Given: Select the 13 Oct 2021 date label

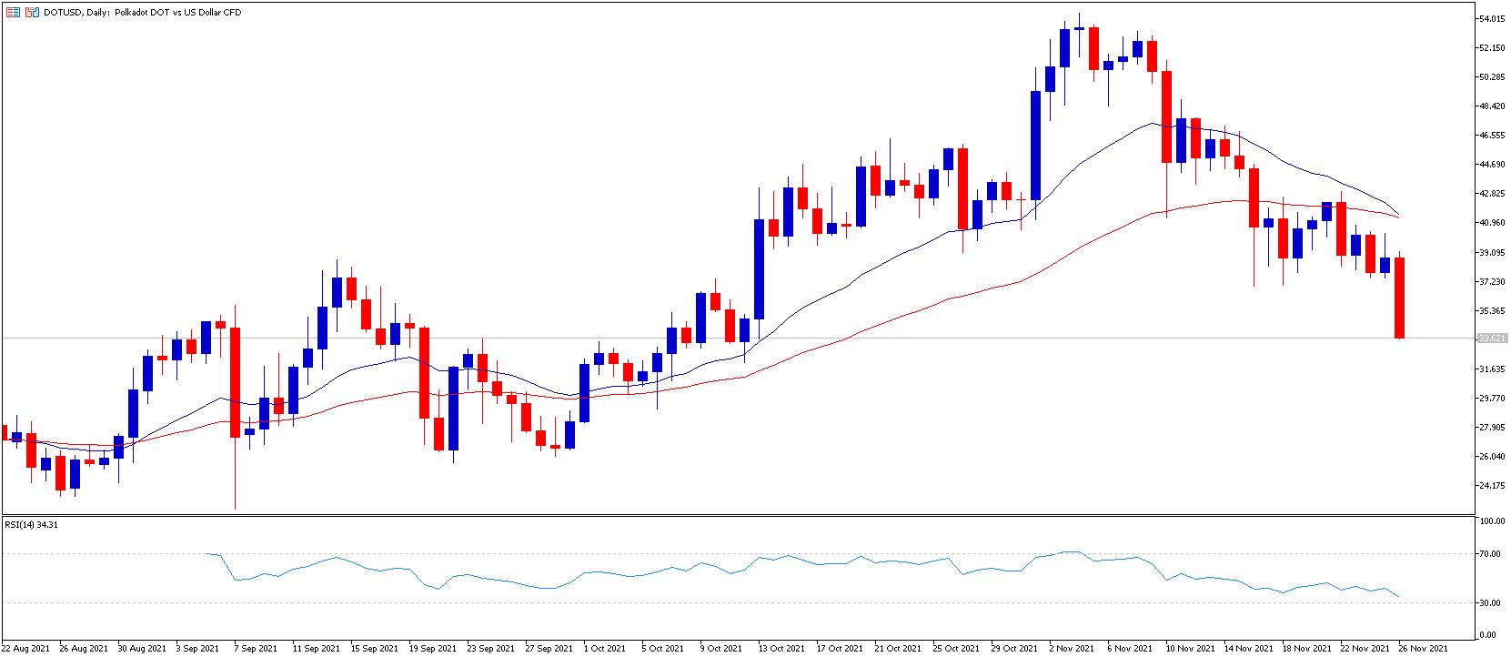Looking at the screenshot, I should point(781,649).
